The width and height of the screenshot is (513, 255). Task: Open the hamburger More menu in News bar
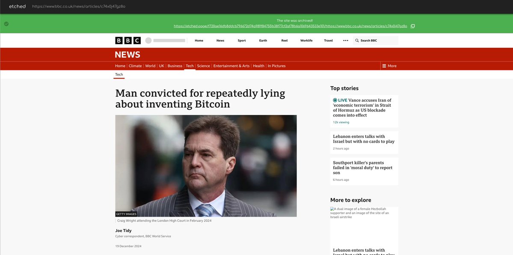click(x=389, y=66)
